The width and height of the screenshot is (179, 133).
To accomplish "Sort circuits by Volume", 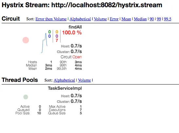I will tap(100, 19).
